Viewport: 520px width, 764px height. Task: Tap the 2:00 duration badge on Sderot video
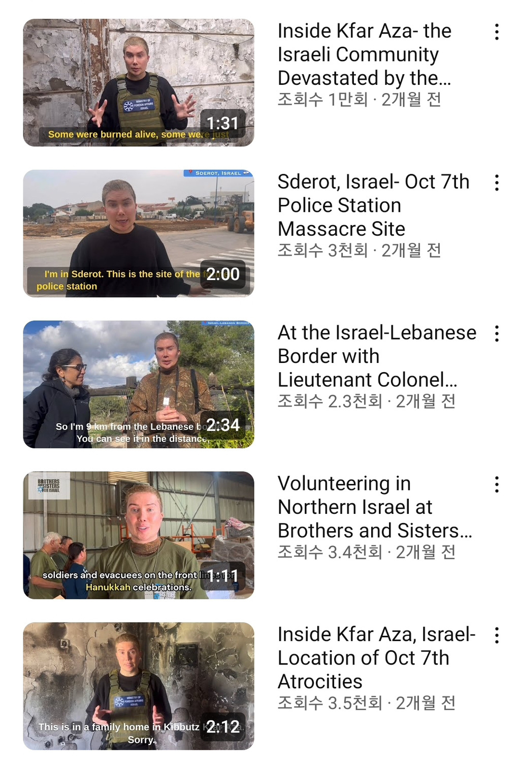pyautogui.click(x=223, y=274)
